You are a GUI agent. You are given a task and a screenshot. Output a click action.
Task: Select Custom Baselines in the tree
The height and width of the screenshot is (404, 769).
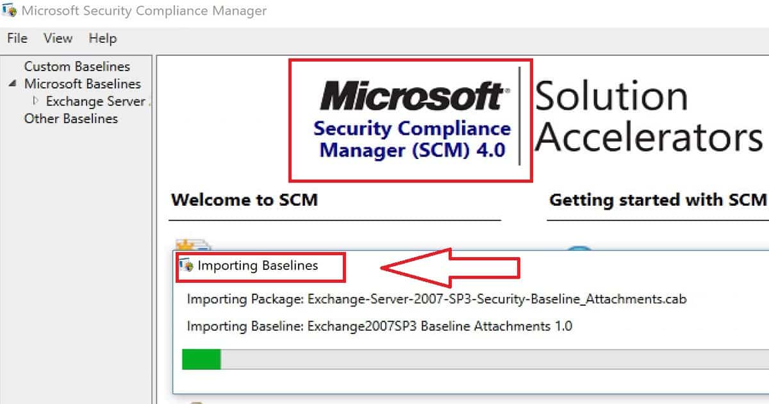coord(77,67)
